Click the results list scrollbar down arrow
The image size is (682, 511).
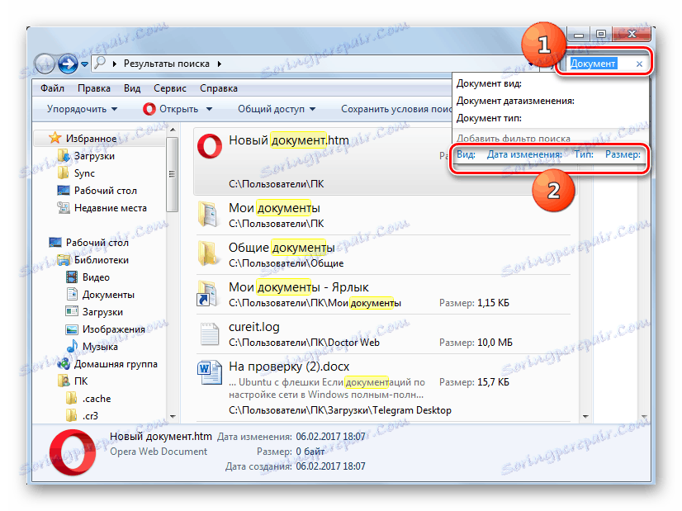pos(585,417)
